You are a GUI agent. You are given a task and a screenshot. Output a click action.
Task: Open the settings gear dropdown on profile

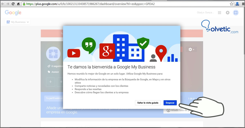pos(191,49)
